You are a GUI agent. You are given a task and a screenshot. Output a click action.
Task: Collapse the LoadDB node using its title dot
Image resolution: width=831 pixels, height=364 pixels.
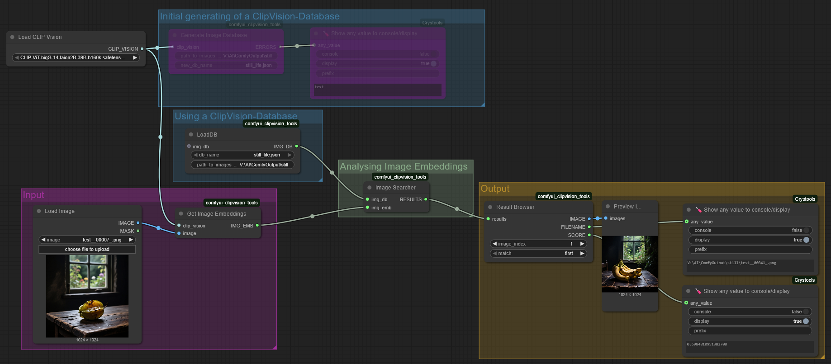[x=191, y=135]
